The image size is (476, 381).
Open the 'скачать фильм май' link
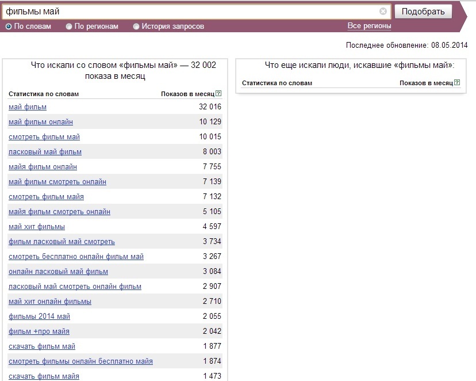(42, 346)
